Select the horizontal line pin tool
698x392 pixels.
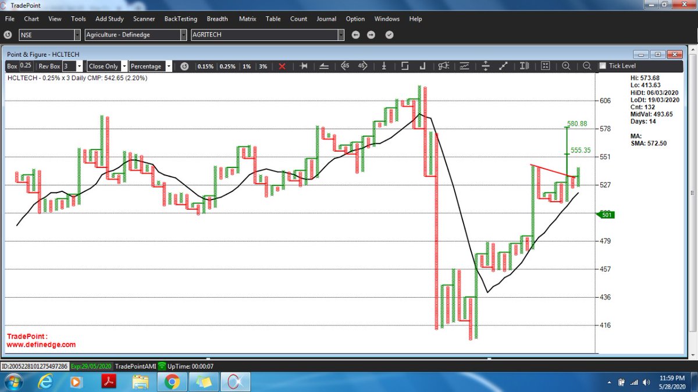303,66
